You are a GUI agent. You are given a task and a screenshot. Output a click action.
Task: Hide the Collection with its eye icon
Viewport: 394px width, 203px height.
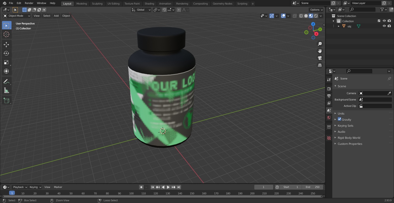coord(384,21)
